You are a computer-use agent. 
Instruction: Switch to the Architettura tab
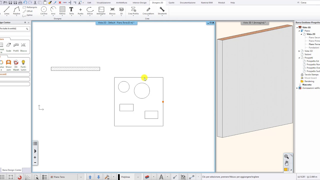pyautogui.click(x=121, y=2)
